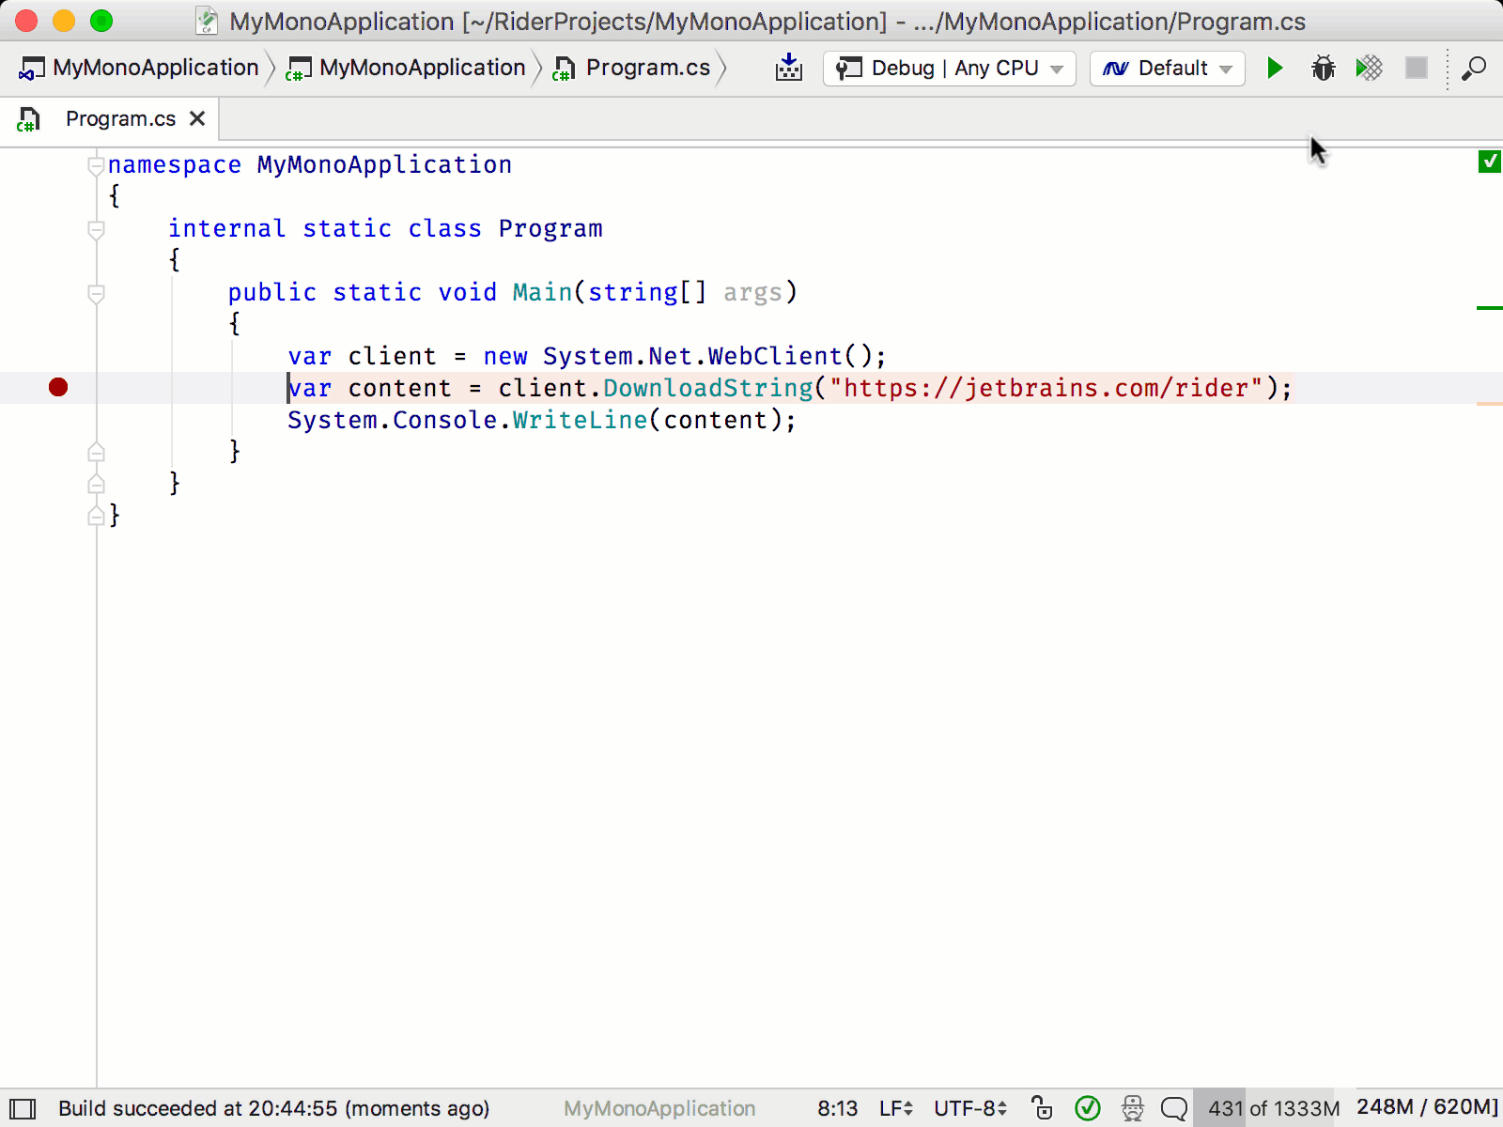Screen dimensions: 1503x1127
Task: Open the Debug | Any CPU configuration dropdown
Action: pos(947,68)
